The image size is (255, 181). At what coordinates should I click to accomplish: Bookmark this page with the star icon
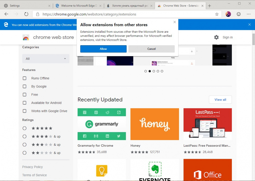(217, 14)
